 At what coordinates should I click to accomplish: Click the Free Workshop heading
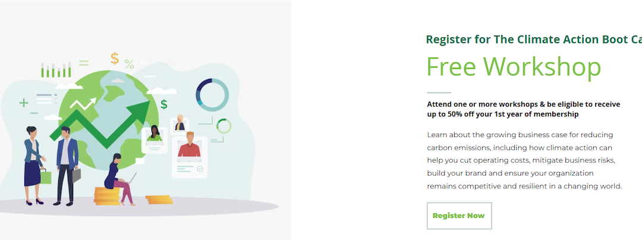coord(514,67)
